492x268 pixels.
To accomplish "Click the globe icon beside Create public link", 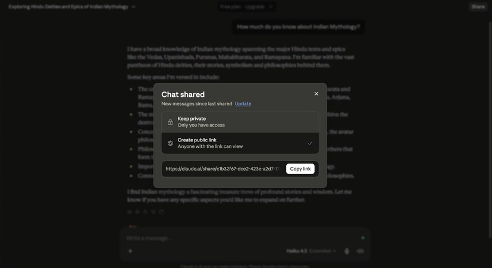I will pos(170,143).
